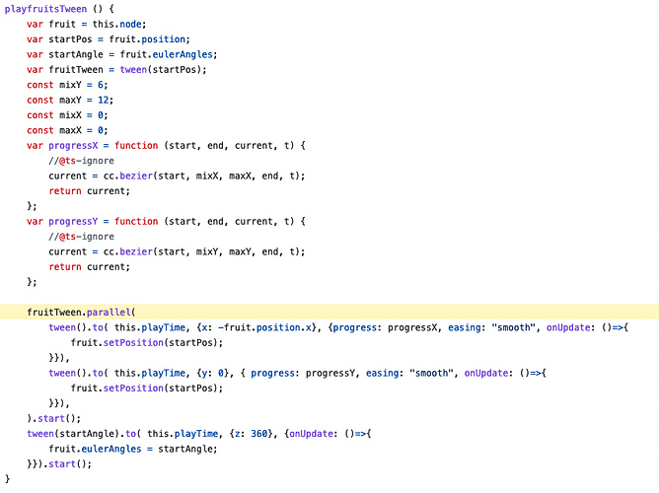Click the playfruitsTween function name
The width and height of the screenshot is (659, 493).
coord(45,9)
